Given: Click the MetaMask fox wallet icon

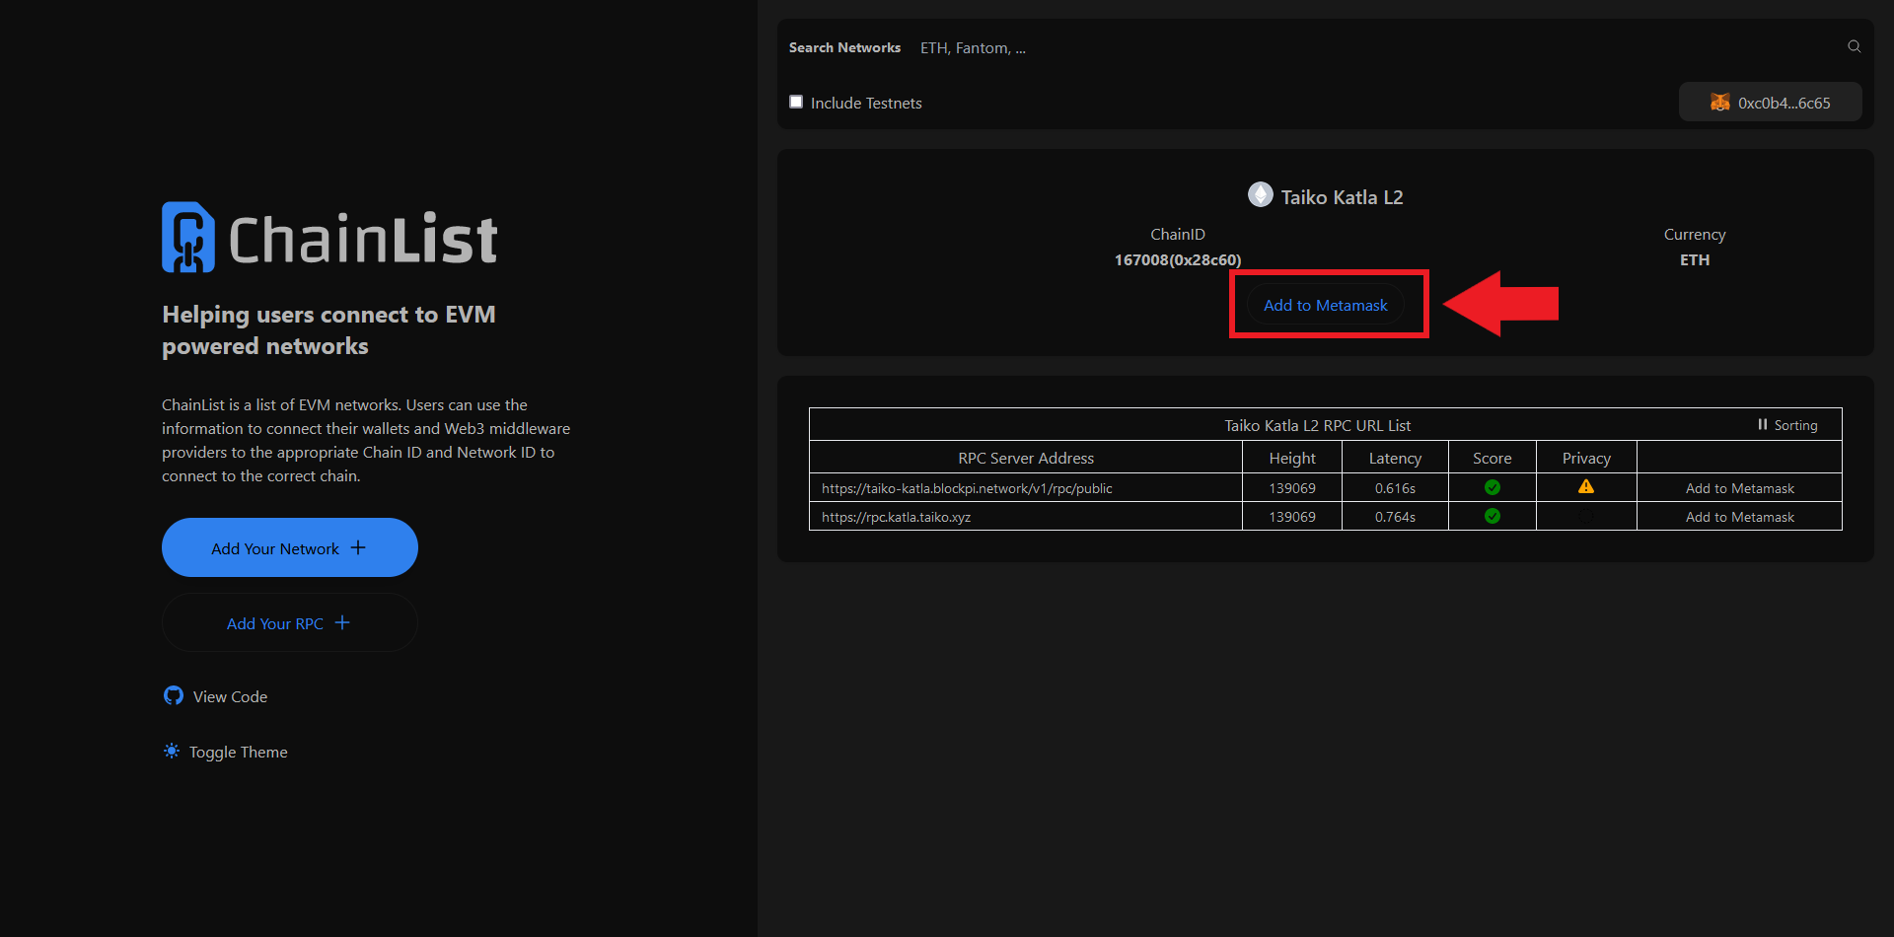Looking at the screenshot, I should pyautogui.click(x=1719, y=103).
